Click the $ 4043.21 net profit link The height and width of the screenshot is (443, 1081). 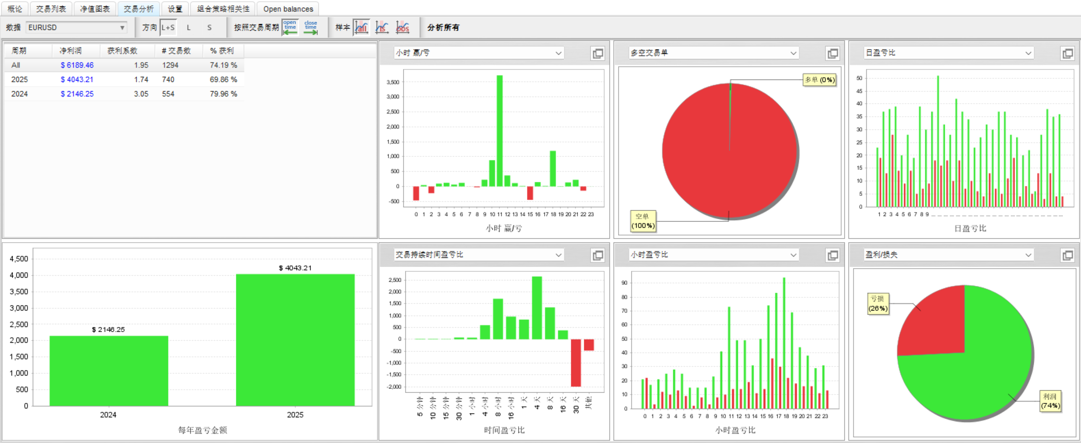(77, 79)
